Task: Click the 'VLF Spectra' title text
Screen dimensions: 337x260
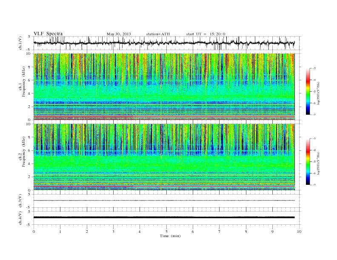Action: [x=48, y=34]
